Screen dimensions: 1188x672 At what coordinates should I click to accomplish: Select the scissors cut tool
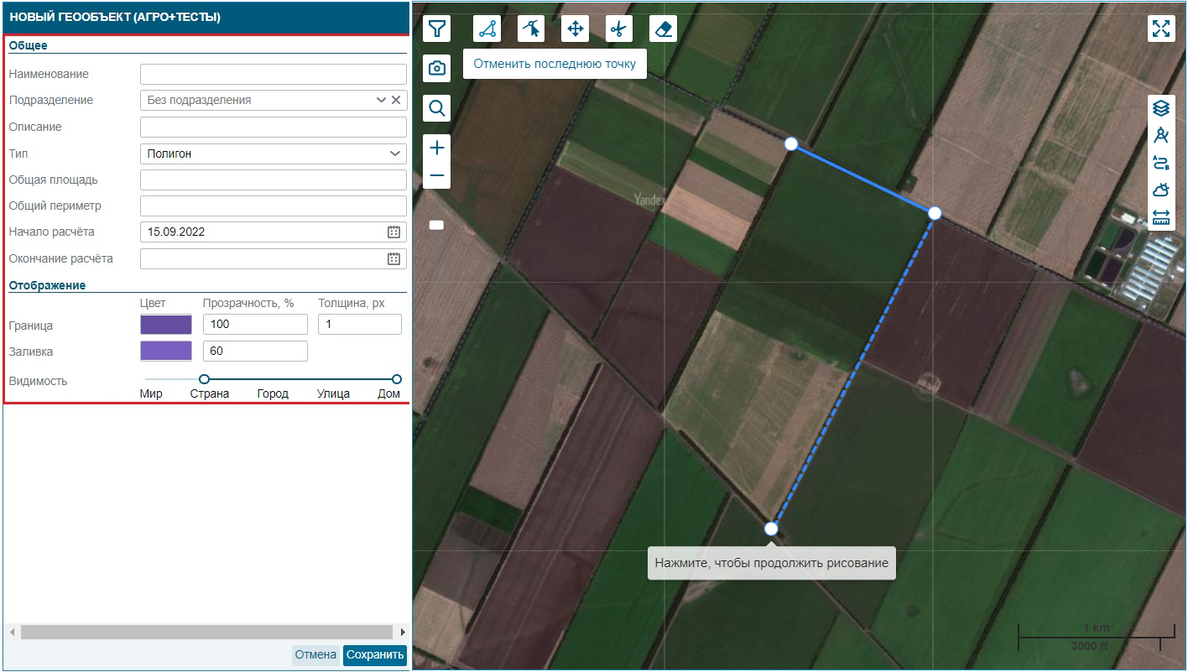click(x=619, y=29)
